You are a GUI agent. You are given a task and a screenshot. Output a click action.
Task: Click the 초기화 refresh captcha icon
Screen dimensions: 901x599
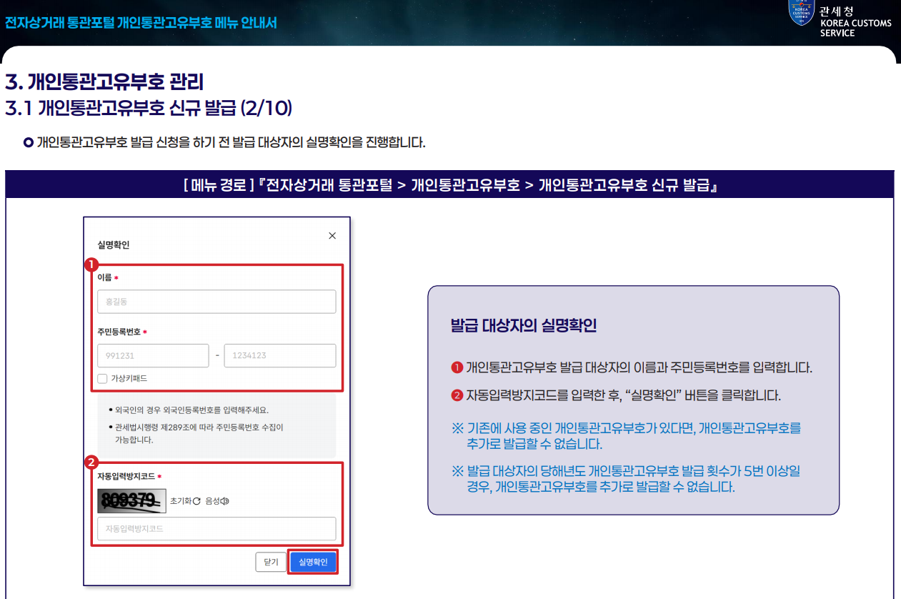click(197, 501)
